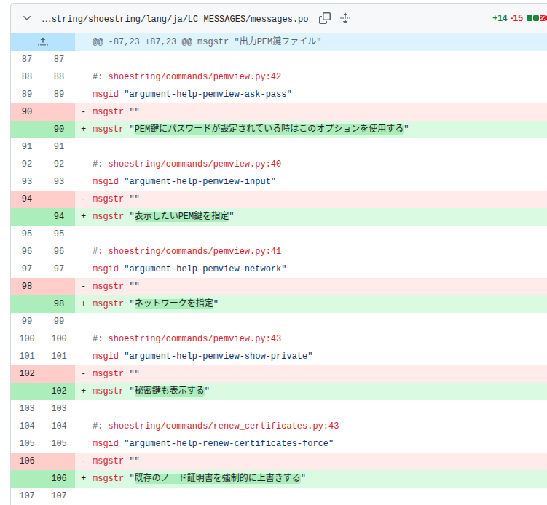The width and height of the screenshot is (547, 505).
Task: Click the diff stat colored blocks
Action: [x=537, y=18]
